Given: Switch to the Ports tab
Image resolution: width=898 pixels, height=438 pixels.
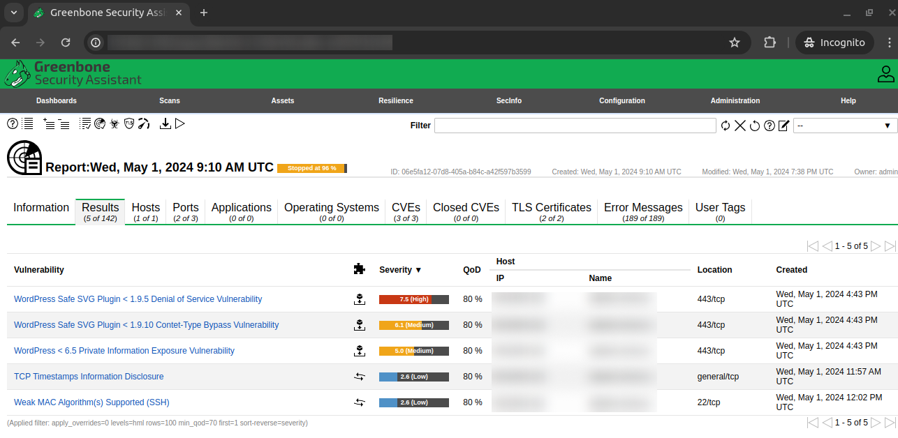Looking at the screenshot, I should point(186,212).
